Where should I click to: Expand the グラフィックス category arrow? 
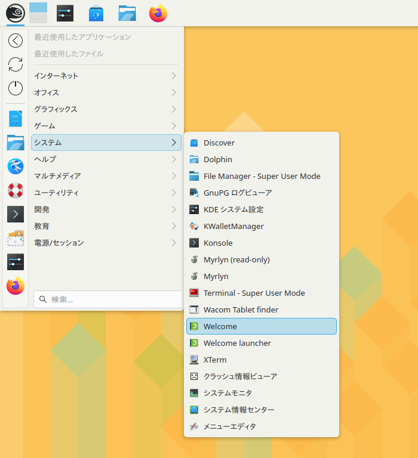pos(174,109)
